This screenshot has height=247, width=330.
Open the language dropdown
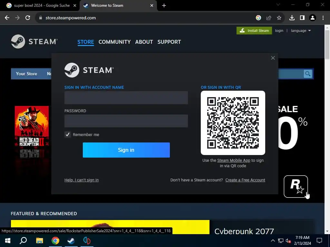(301, 31)
